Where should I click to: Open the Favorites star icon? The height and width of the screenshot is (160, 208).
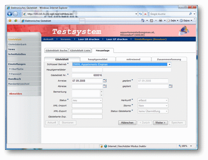tap(10, 21)
